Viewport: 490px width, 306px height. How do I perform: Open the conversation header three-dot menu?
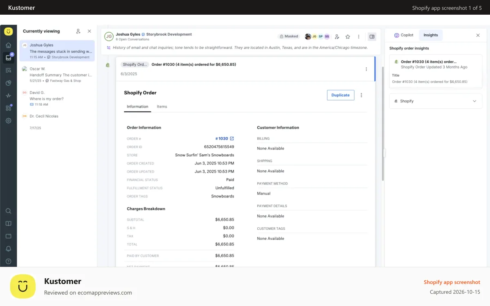(359, 37)
